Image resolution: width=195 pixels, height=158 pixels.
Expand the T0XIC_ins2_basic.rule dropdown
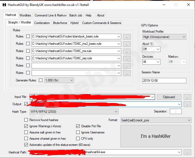coord(119,44)
